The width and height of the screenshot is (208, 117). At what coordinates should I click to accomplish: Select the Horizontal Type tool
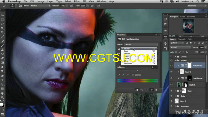point(2,80)
